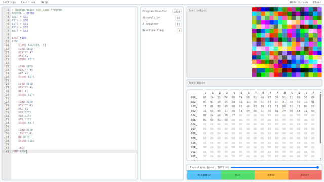Click the RSHIFT #7 instruction
324x182 pixels.
click(26, 52)
